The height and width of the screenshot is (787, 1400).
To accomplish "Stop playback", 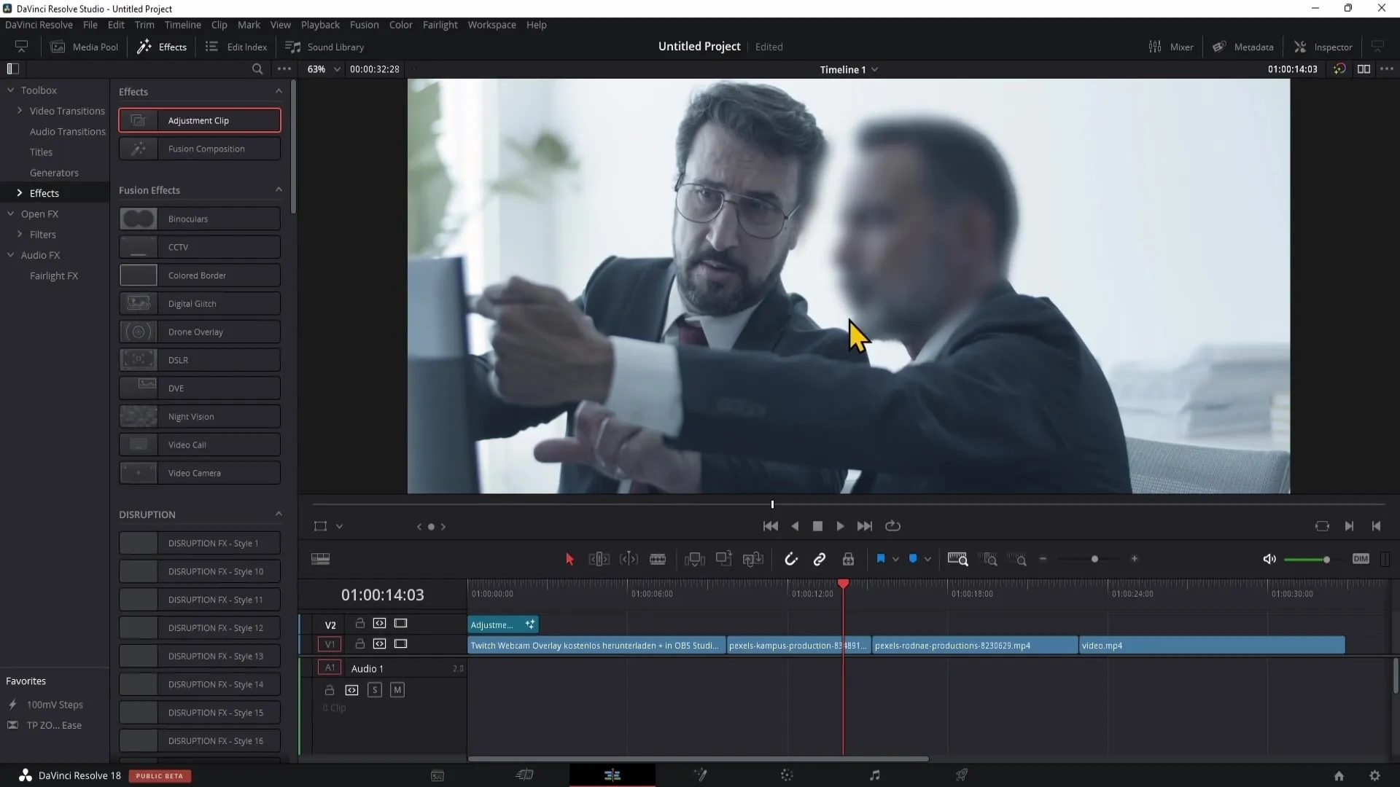I will (817, 526).
